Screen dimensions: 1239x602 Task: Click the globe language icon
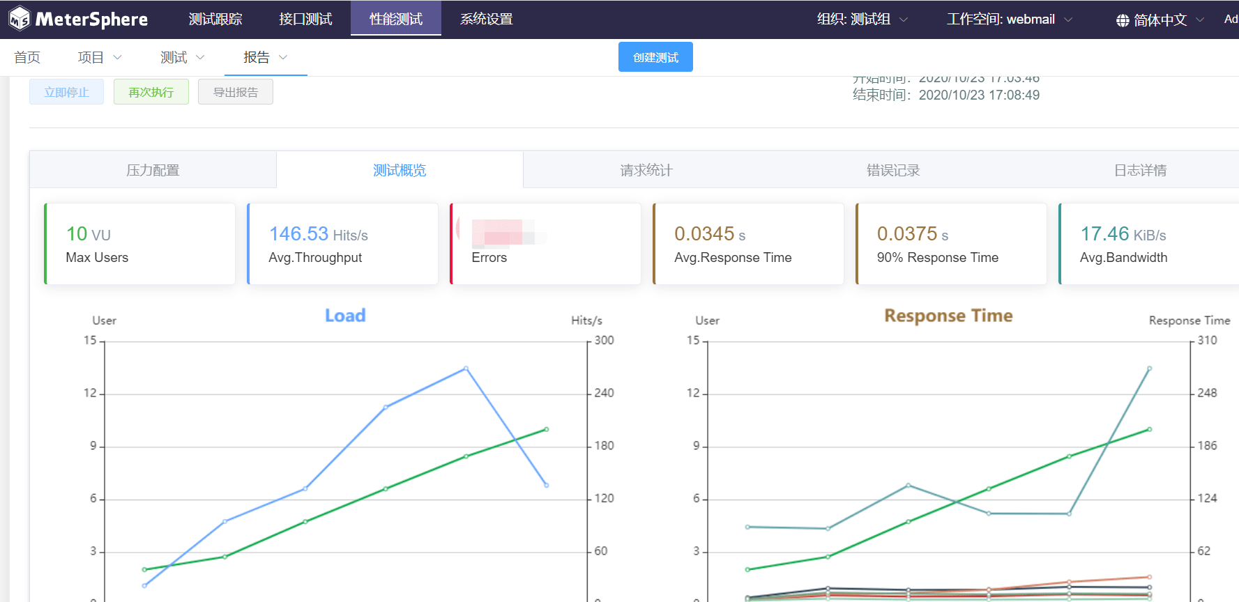click(x=1122, y=20)
